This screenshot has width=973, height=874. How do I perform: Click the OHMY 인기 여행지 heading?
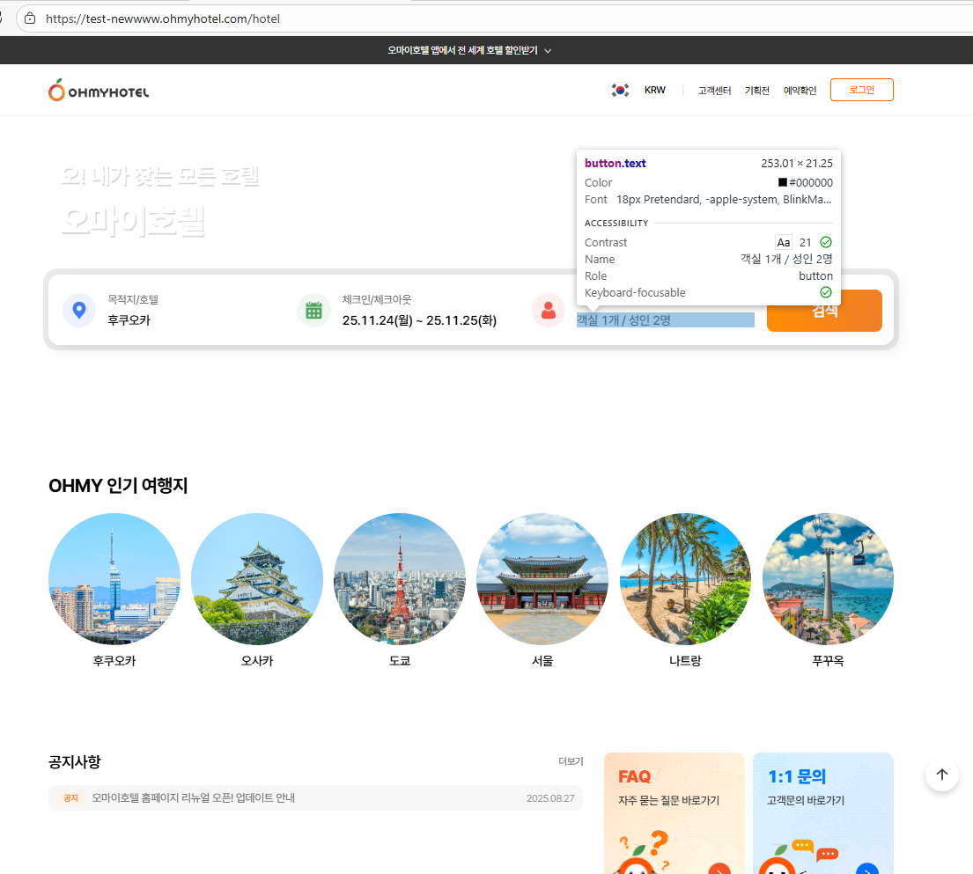(118, 485)
